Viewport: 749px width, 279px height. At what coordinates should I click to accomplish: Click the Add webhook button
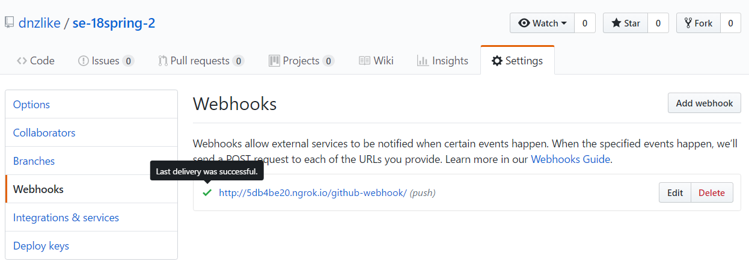(x=704, y=103)
